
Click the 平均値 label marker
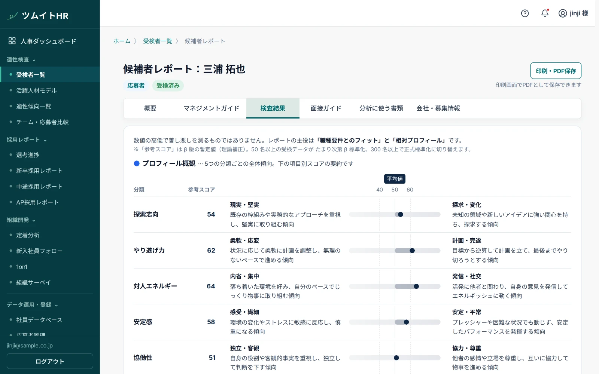pyautogui.click(x=395, y=179)
